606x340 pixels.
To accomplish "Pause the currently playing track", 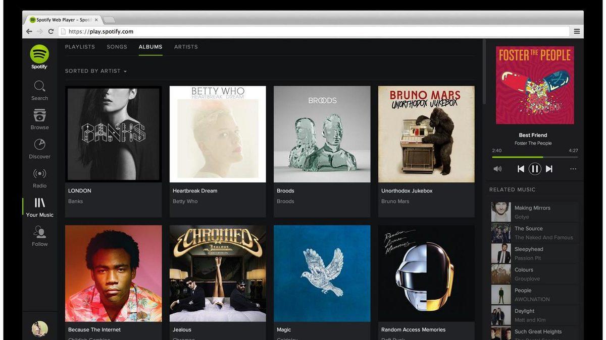I will pyautogui.click(x=535, y=169).
